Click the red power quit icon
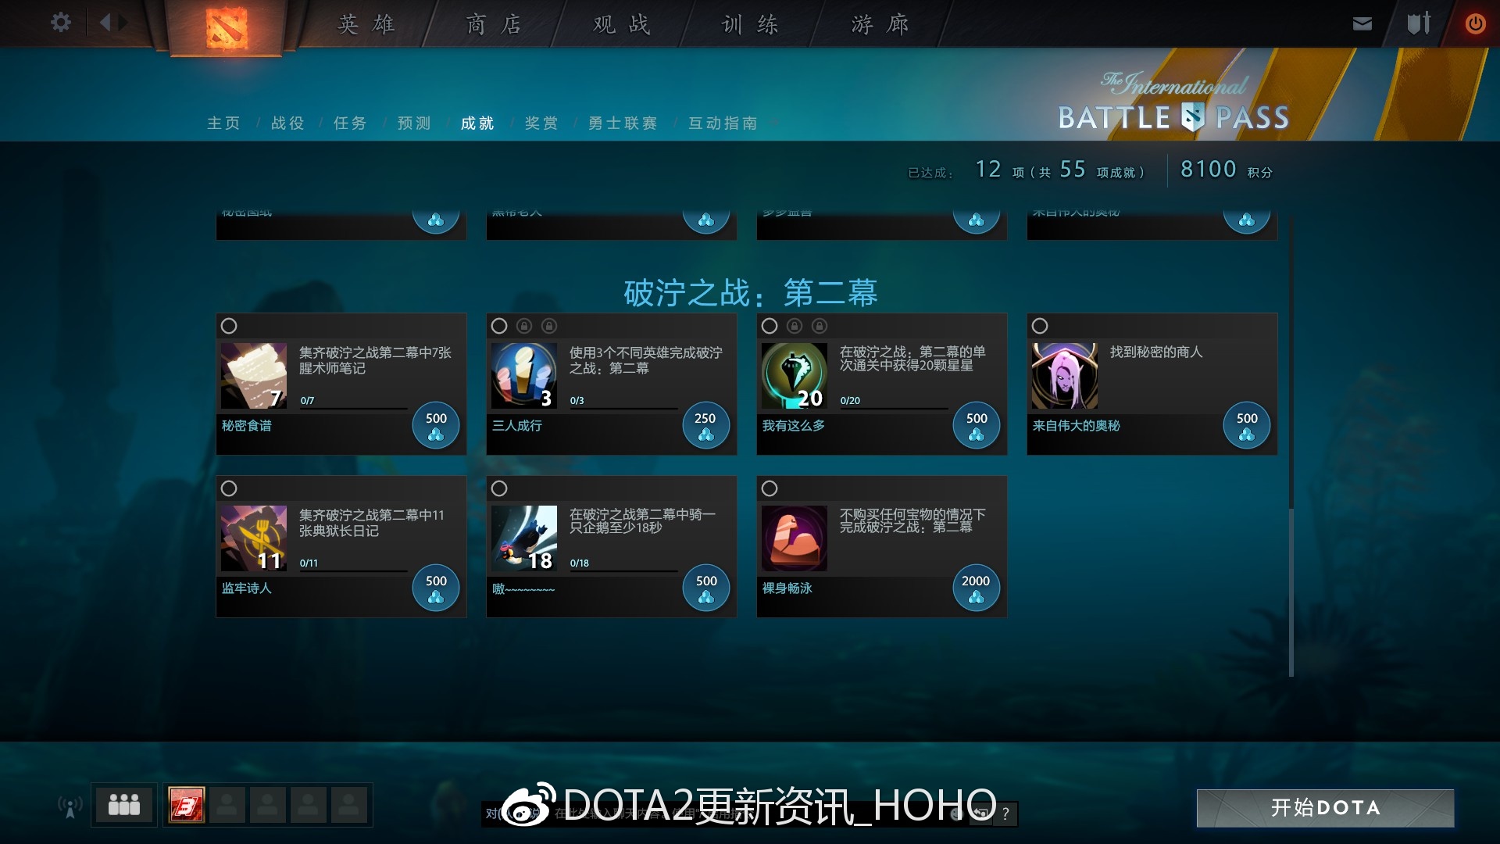The image size is (1500, 844). pyautogui.click(x=1475, y=23)
